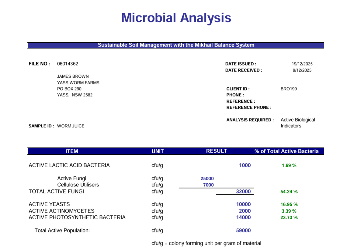Select the Sustainable Soil Management banner
The image size is (354, 247).
pos(176,45)
